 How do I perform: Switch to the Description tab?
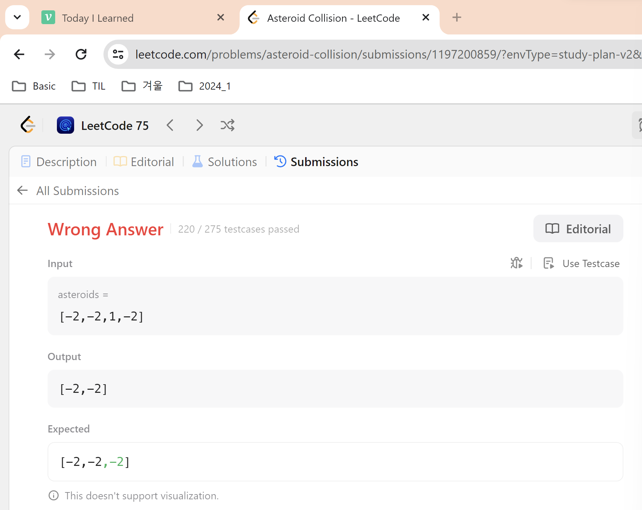tap(59, 162)
